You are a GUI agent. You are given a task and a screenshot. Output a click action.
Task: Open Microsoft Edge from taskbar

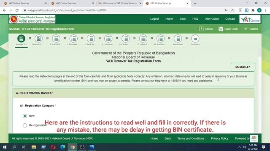click(63, 147)
